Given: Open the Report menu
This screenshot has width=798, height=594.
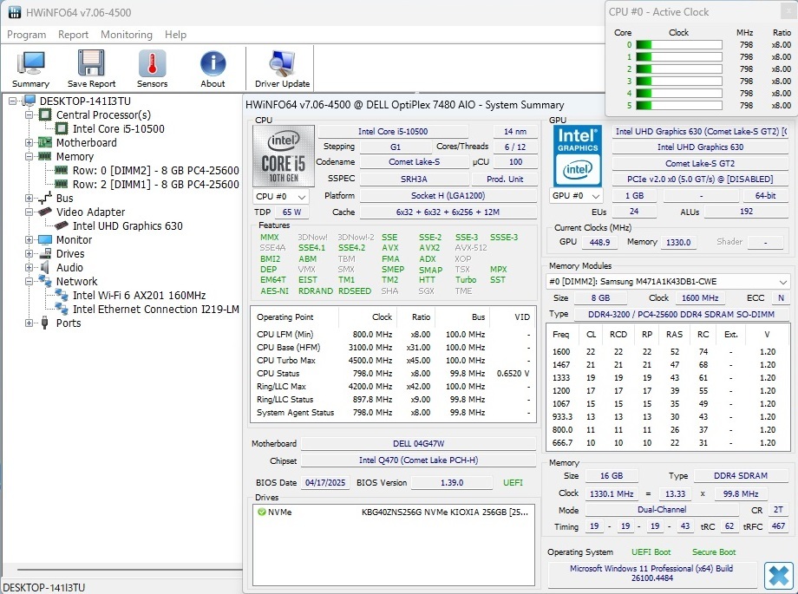Looking at the screenshot, I should pyautogui.click(x=73, y=35).
